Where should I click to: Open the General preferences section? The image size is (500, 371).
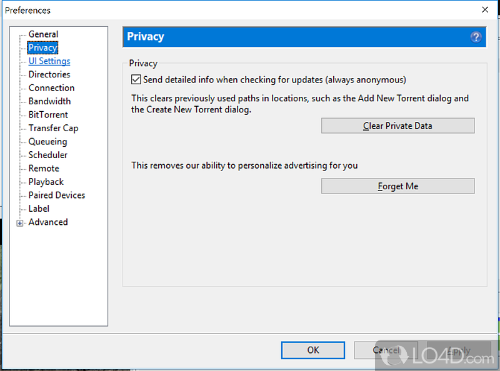tap(43, 34)
